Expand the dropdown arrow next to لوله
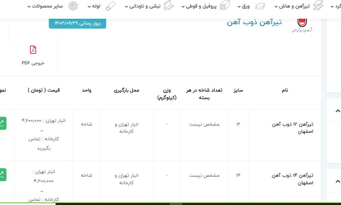 89,6
